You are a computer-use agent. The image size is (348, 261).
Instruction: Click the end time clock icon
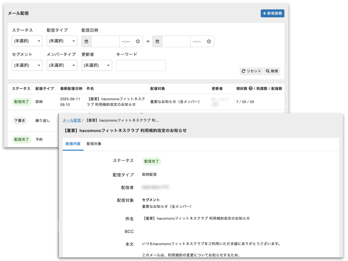click(209, 41)
